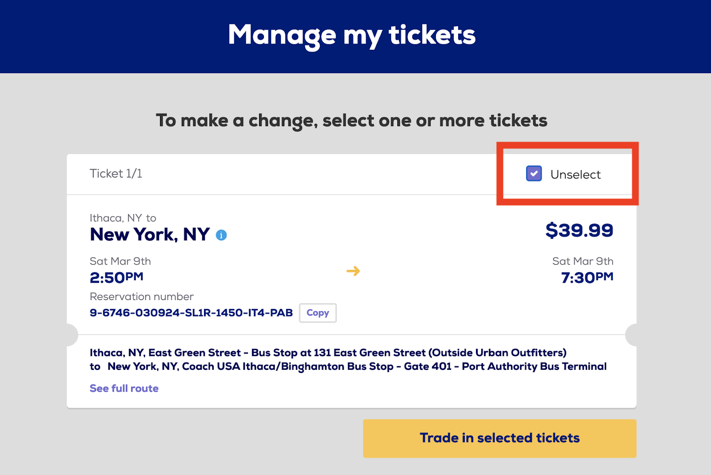Viewport: 711px width, 475px height.
Task: Click the 'To make a change' instruction heading
Action: [x=352, y=120]
